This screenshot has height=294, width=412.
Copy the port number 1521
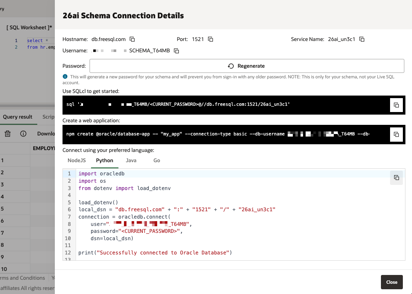pyautogui.click(x=211, y=39)
